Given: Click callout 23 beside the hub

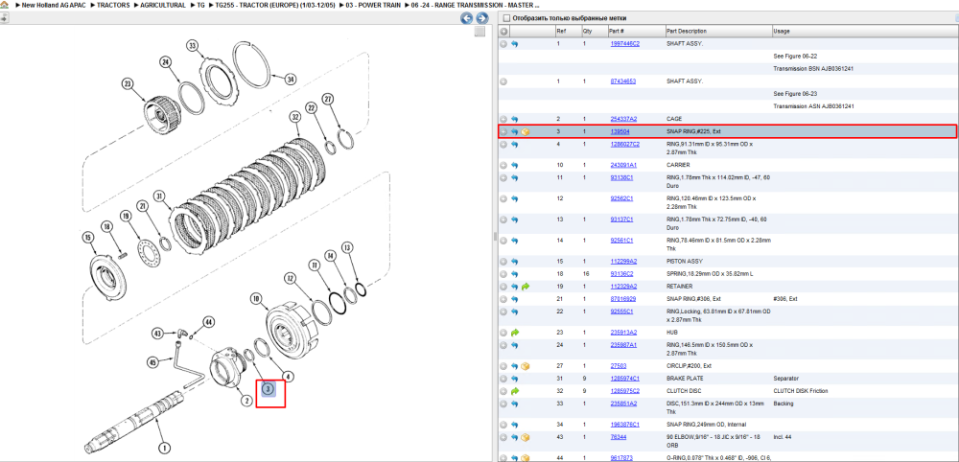Looking at the screenshot, I should [128, 83].
